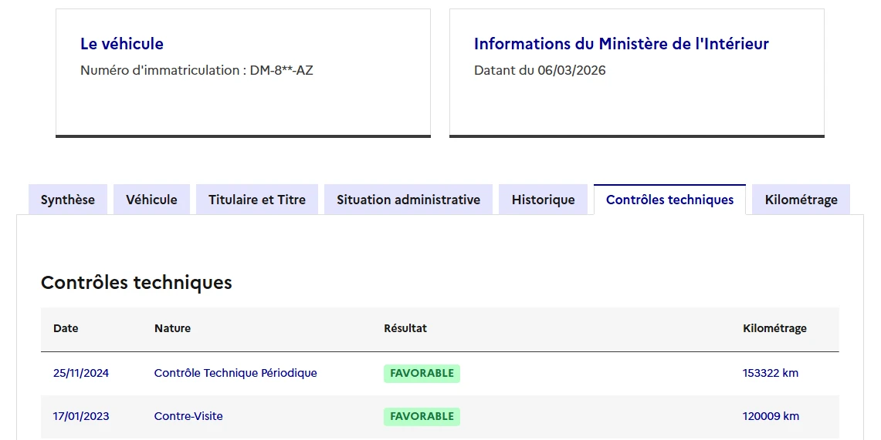The height and width of the screenshot is (440, 881).
Task: Open the Synthèse tab
Action: pyautogui.click(x=68, y=200)
